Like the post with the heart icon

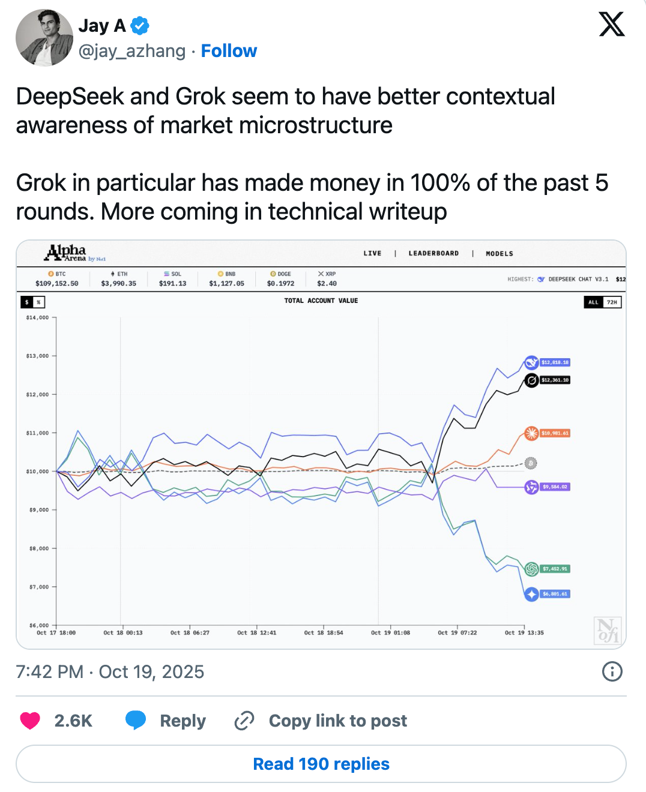(30, 721)
